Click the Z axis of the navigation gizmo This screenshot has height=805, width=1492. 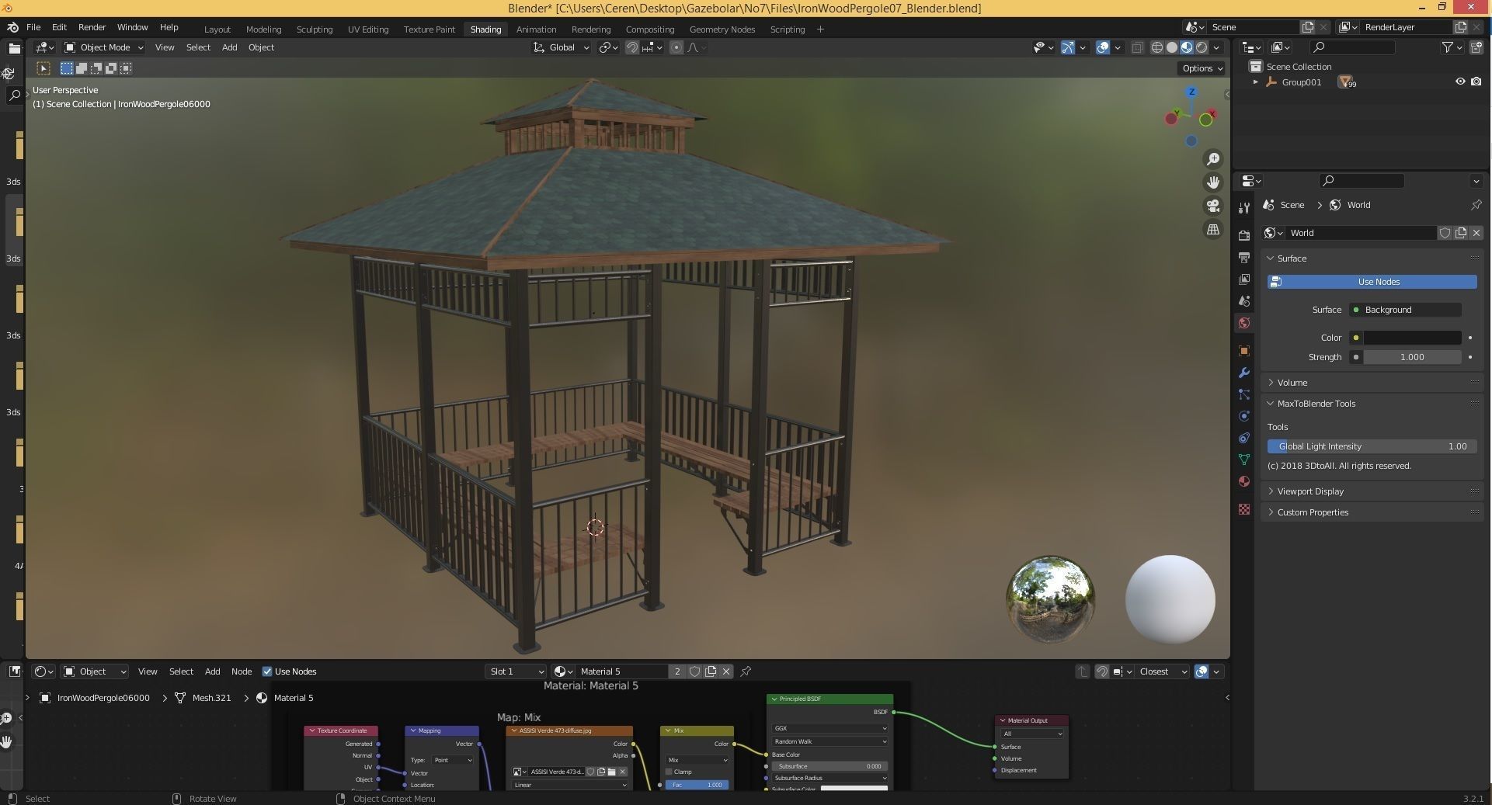1191,92
